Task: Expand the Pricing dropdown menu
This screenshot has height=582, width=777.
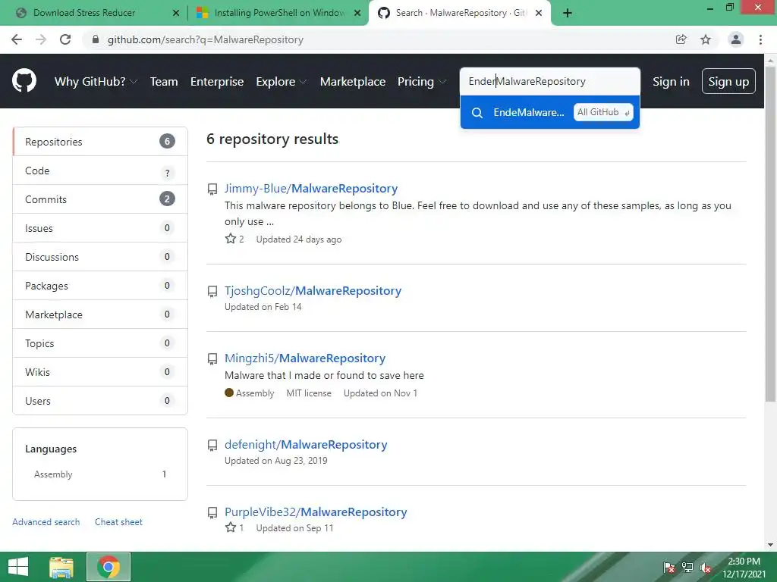Action: tap(422, 81)
